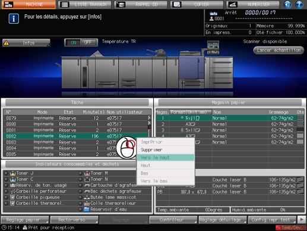
Task: Open the Infos warning details button
Action: point(26,43)
